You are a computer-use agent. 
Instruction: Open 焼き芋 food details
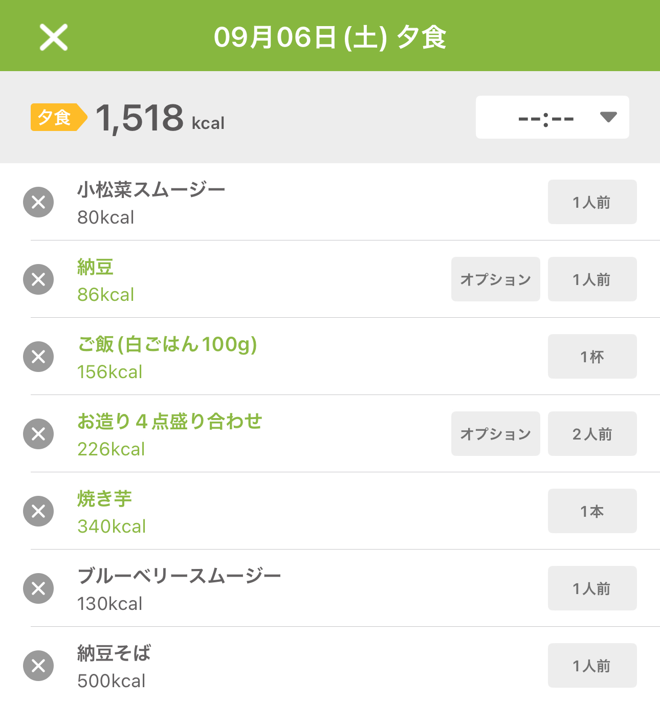pyautogui.click(x=104, y=499)
